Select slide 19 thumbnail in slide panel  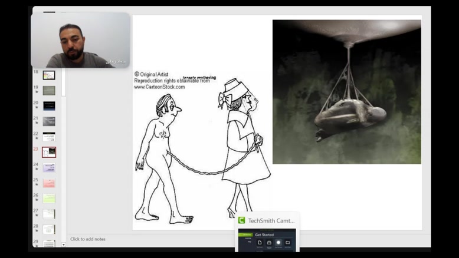tap(49, 91)
